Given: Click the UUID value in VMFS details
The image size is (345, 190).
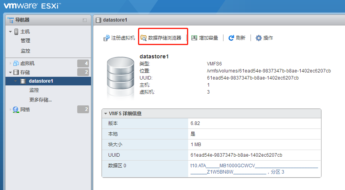Looking at the screenshot, I should (x=236, y=155).
